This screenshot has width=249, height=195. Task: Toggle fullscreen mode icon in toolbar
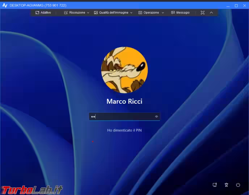click(203, 13)
